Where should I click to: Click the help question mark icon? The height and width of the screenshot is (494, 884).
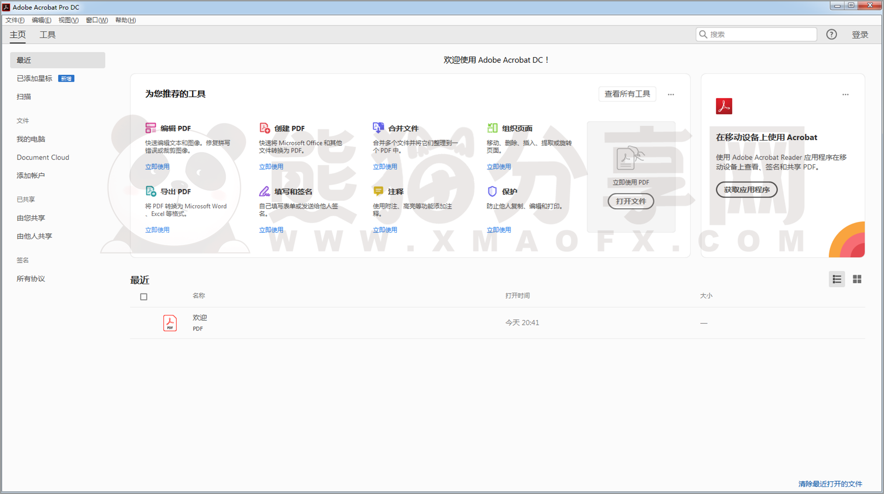tap(831, 34)
